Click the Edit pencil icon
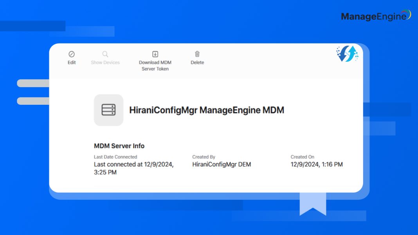Image resolution: width=418 pixels, height=235 pixels. 72,54
